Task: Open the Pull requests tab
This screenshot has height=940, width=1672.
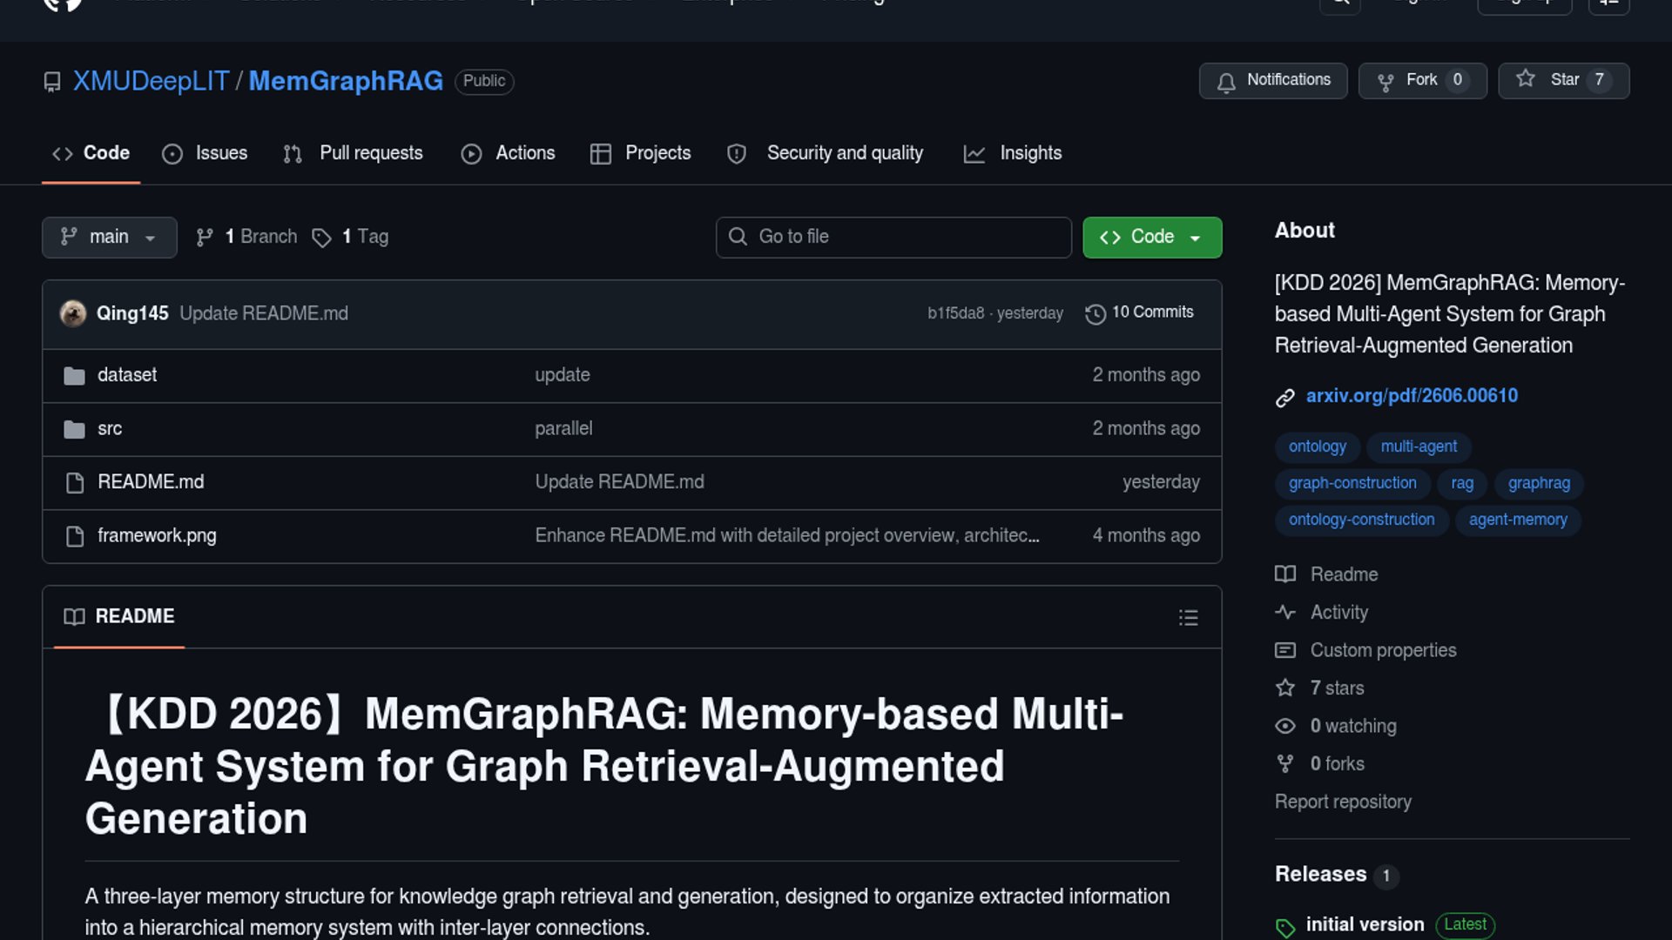Action: (x=353, y=153)
